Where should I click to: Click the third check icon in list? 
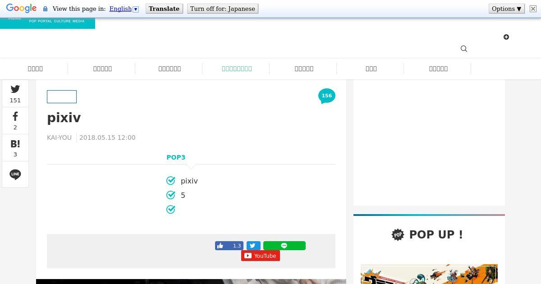(171, 210)
